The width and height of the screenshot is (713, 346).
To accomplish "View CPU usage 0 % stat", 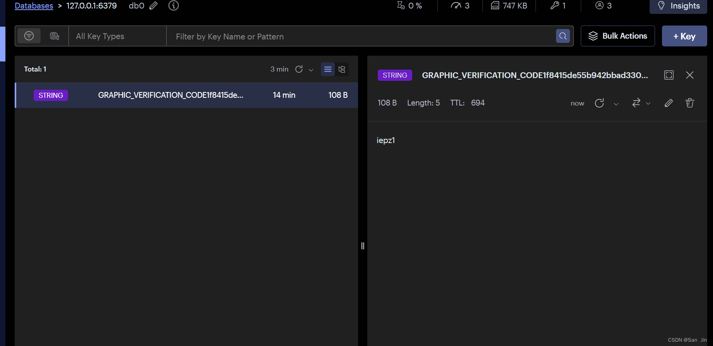I will [409, 5].
